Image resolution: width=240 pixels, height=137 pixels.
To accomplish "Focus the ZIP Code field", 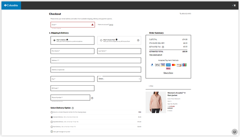I will 72,88.
